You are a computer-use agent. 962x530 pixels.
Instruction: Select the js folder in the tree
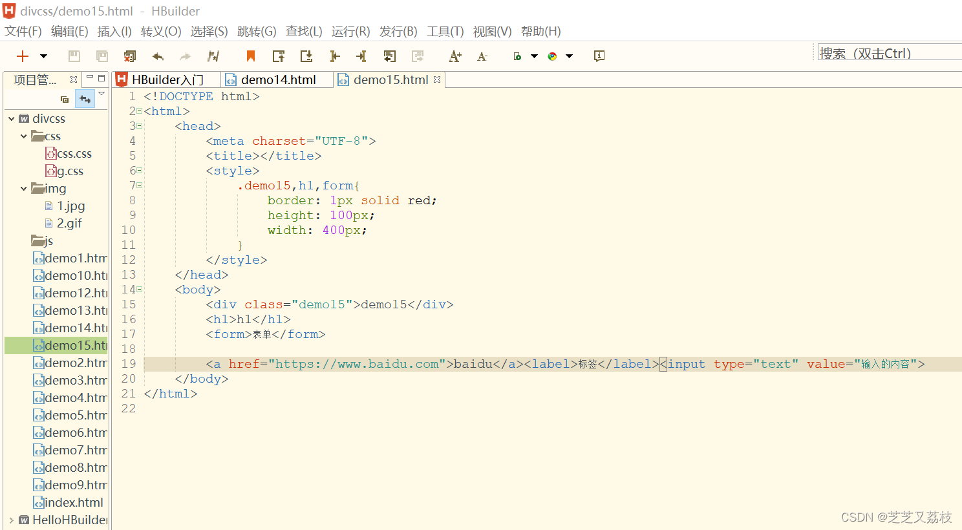(42, 241)
